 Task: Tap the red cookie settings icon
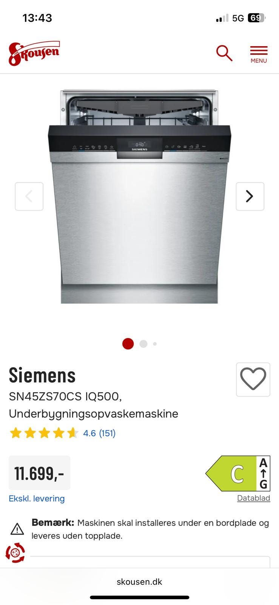15,553
